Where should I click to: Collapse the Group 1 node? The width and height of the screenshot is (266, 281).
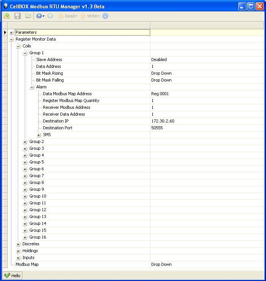(x=25, y=53)
